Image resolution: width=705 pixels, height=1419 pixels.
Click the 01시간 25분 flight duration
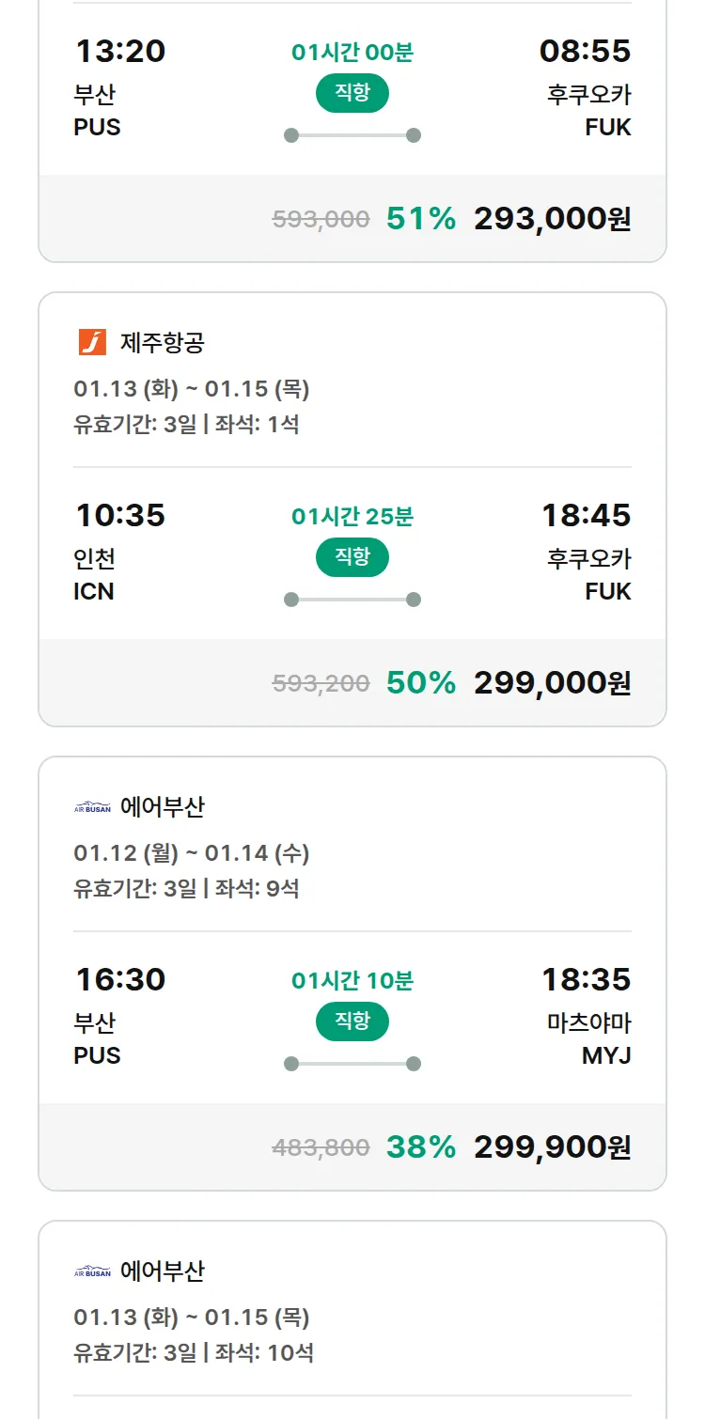352,516
